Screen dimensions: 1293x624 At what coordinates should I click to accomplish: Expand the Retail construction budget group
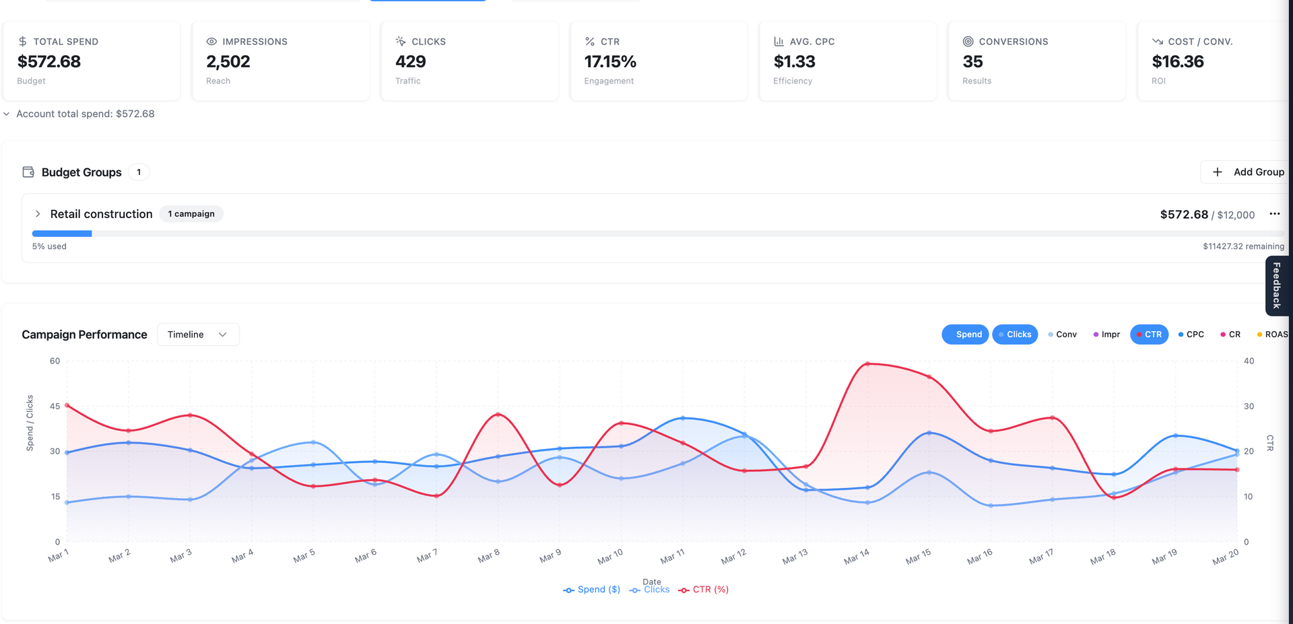(38, 214)
